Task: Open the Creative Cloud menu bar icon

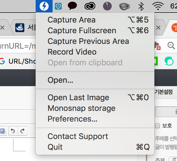Action: (90, 6)
